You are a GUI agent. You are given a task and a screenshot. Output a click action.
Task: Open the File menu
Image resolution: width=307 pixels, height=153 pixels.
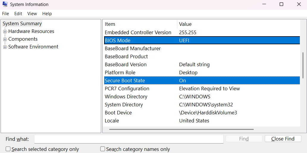click(x=5, y=14)
